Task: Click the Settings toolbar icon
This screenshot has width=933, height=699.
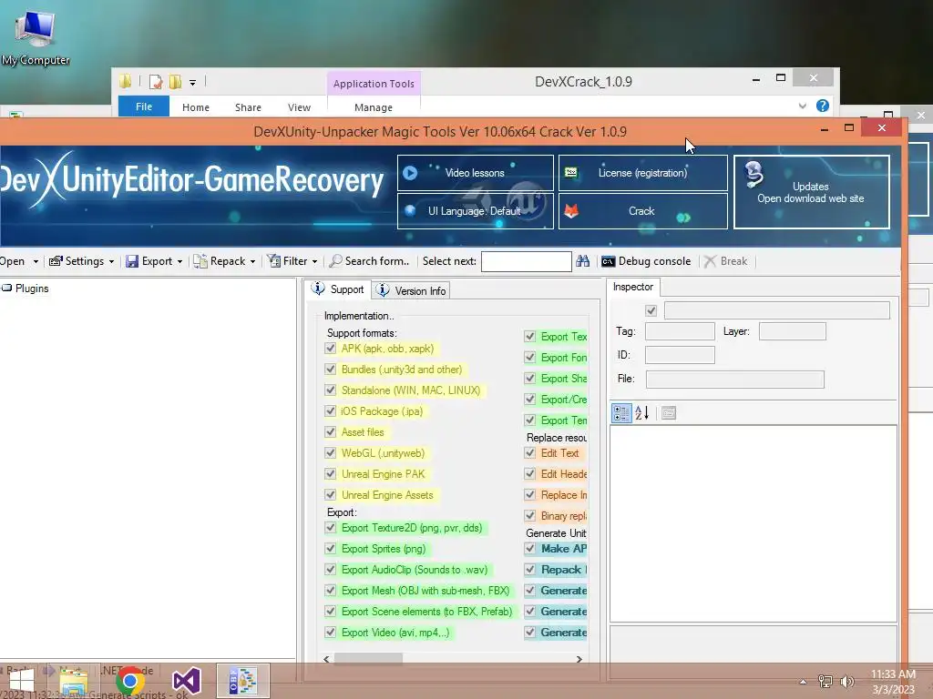Action: (56, 261)
